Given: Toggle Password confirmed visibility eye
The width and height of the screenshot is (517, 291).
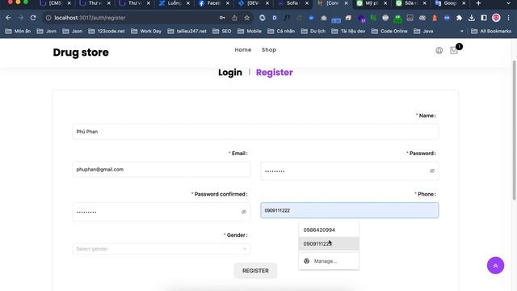Looking at the screenshot, I should tap(244, 212).
